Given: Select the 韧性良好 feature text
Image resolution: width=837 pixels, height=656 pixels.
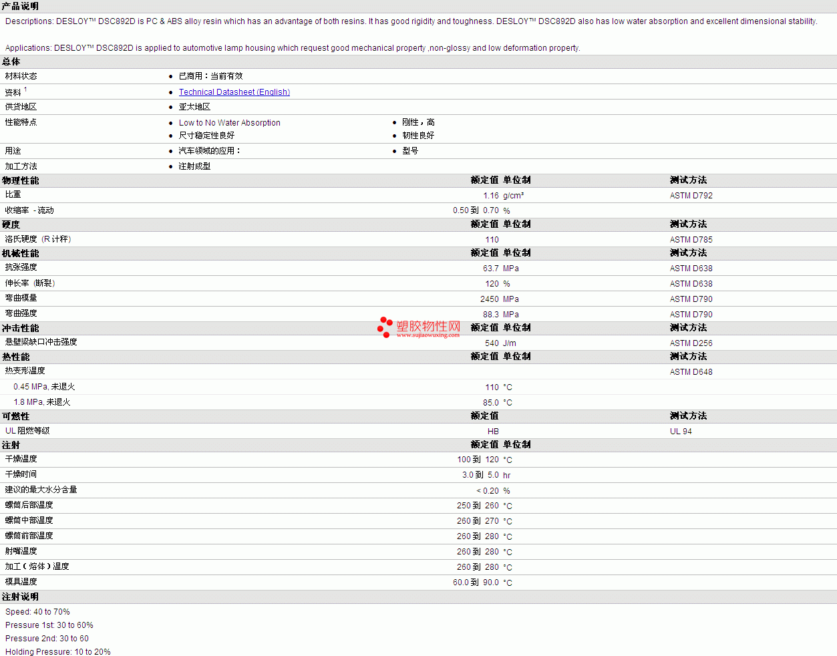Looking at the screenshot, I should [418, 136].
